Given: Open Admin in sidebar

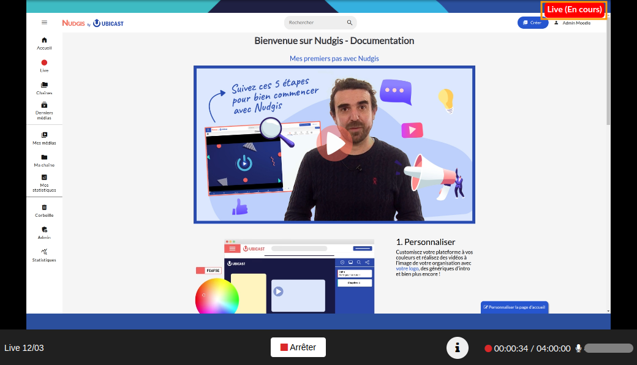Looking at the screenshot, I should (44, 233).
